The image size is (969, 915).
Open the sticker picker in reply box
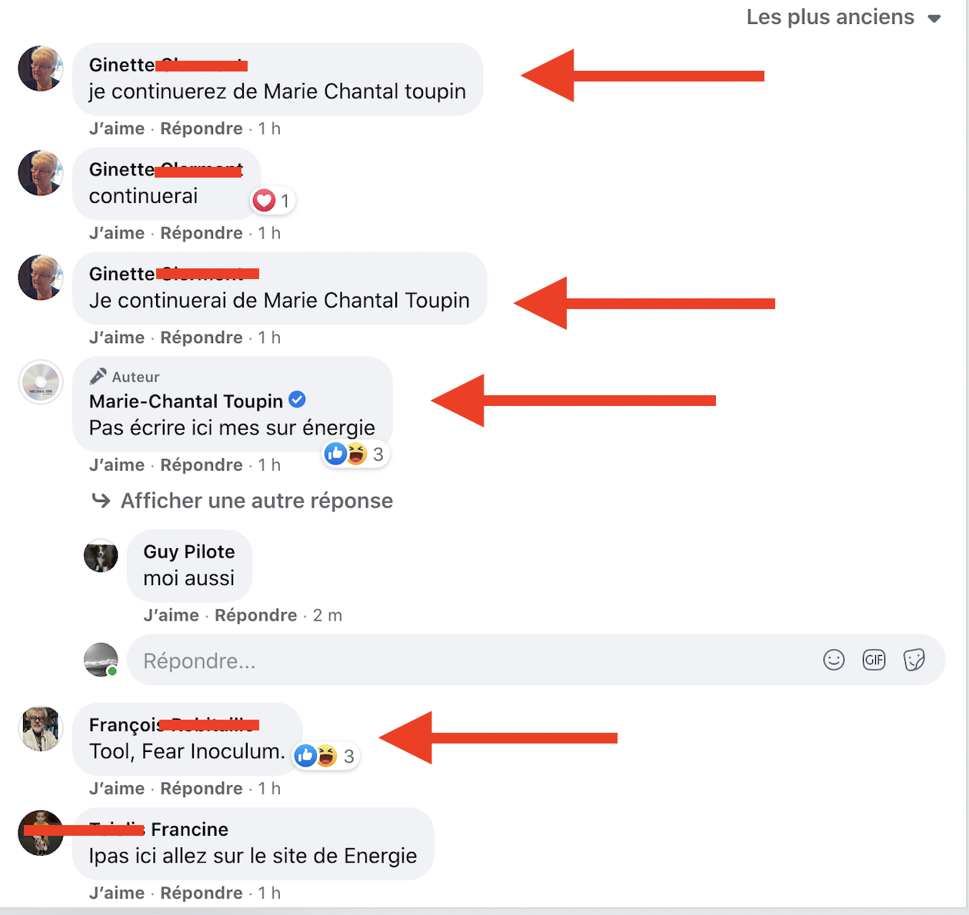(x=914, y=660)
